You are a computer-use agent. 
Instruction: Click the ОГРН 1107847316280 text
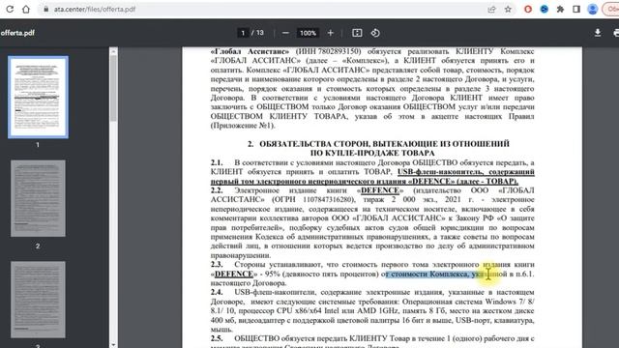tap(313, 200)
